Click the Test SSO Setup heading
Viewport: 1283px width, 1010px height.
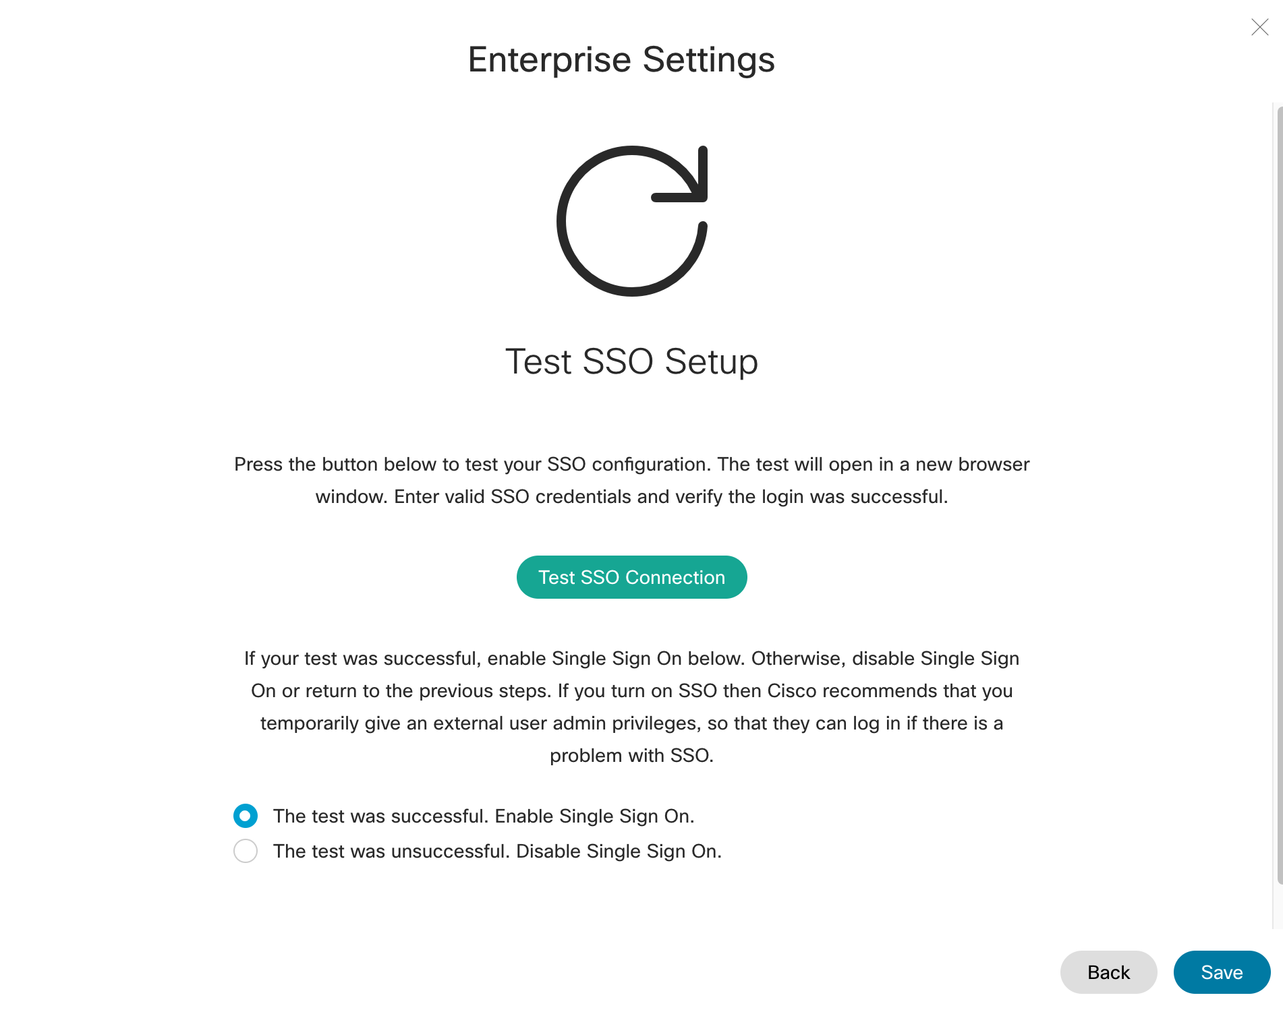point(631,361)
